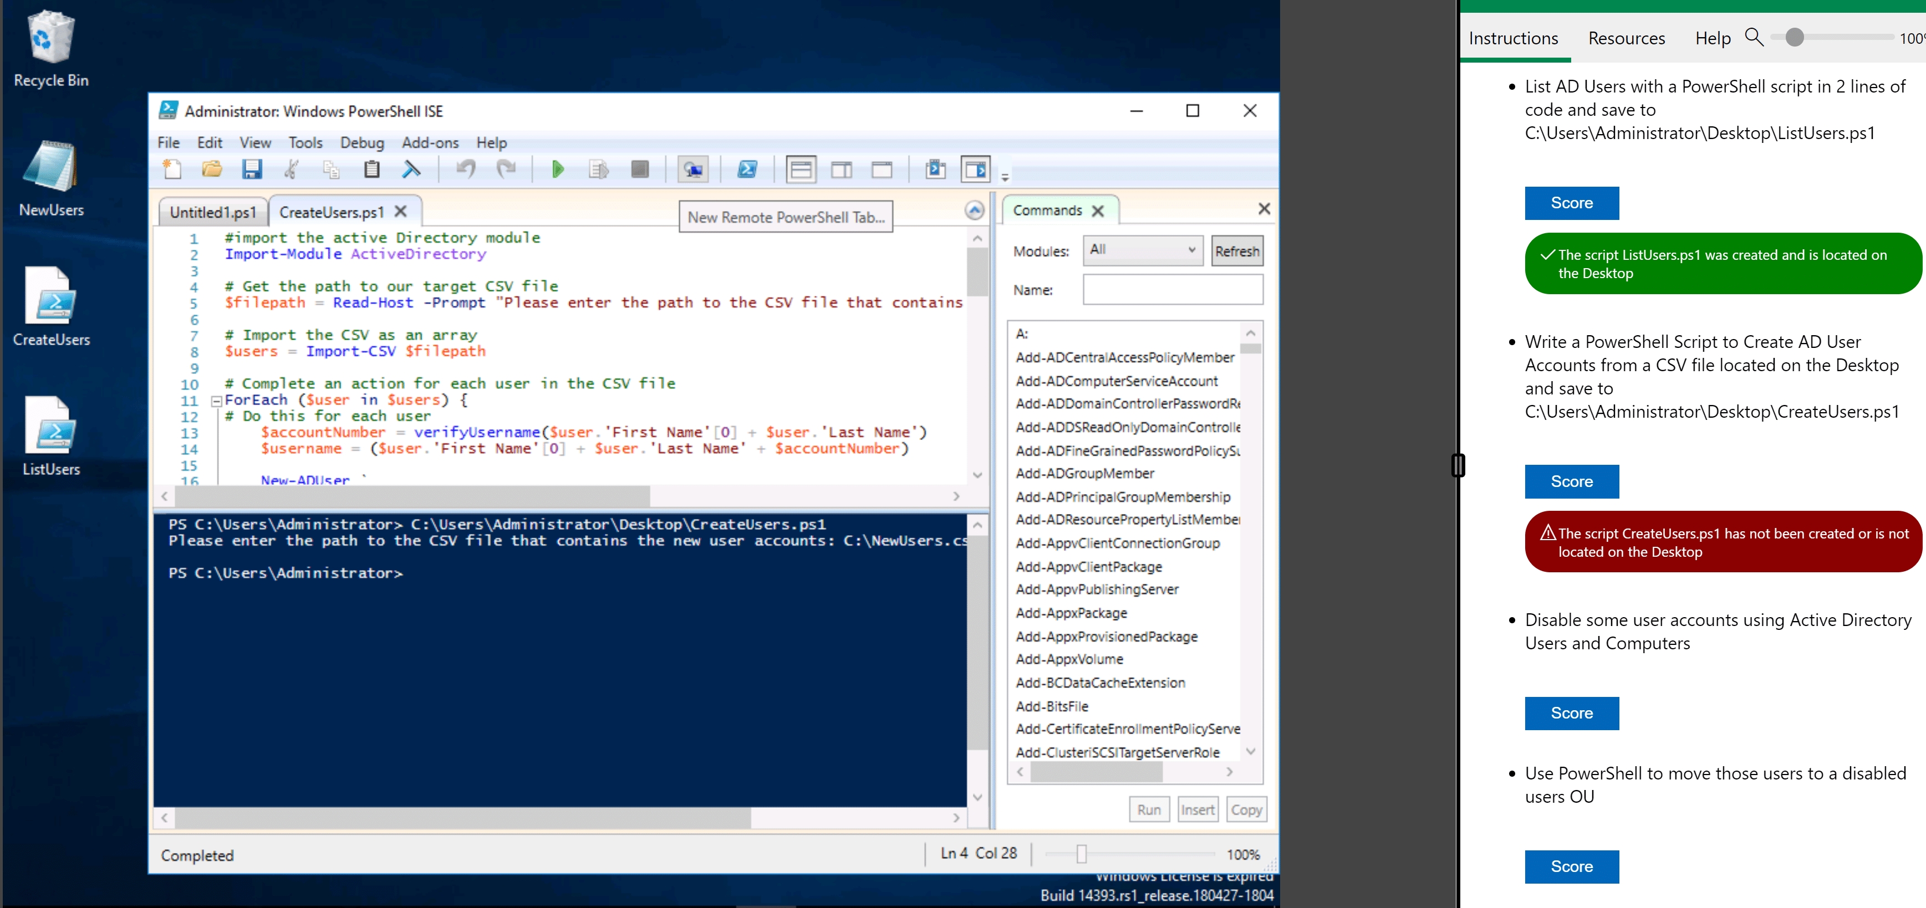Open New Remote PowerShell Tab icon
Viewport: 1926px width, 908px height.
point(693,170)
